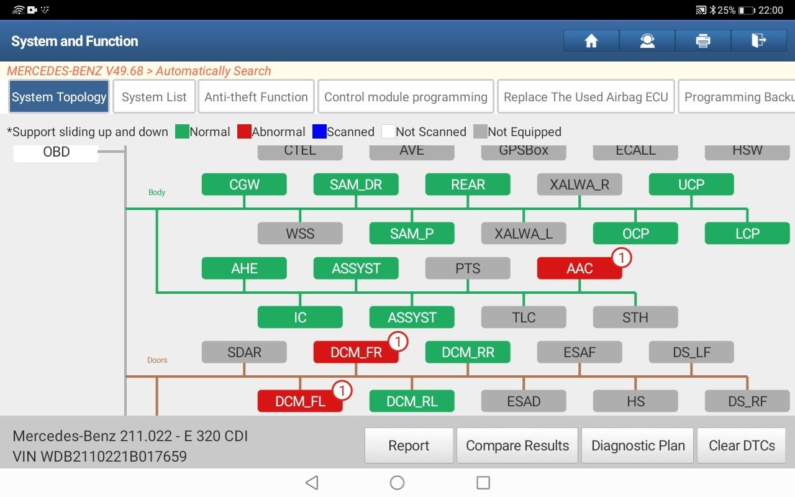Select the OCP module node
795x497 pixels.
pyautogui.click(x=635, y=234)
